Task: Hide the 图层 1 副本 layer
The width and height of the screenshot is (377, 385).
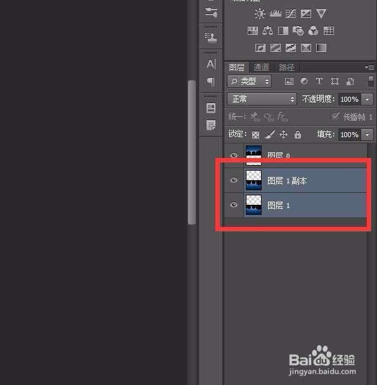Action: 234,180
